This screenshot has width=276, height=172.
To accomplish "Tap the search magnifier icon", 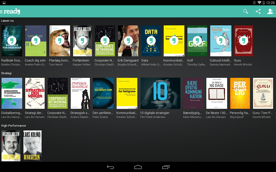I will 246,11.
